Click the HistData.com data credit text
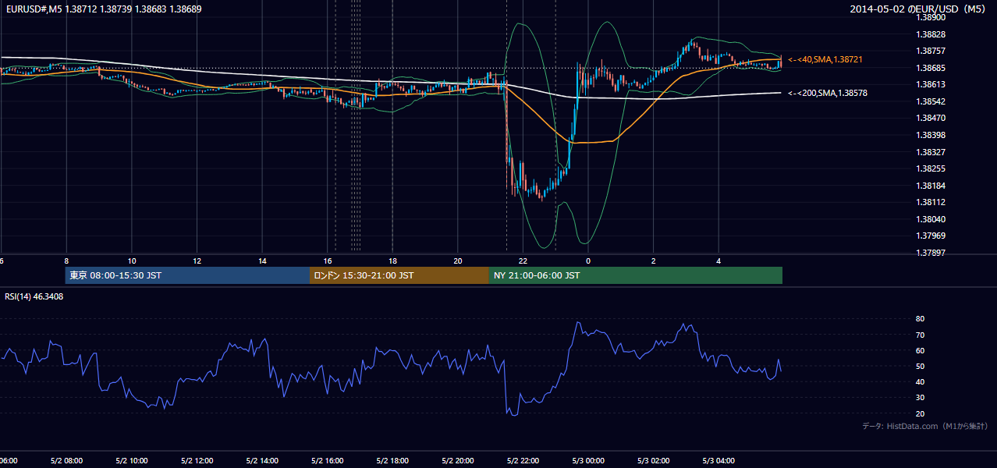The width and height of the screenshot is (997, 468). [x=924, y=426]
